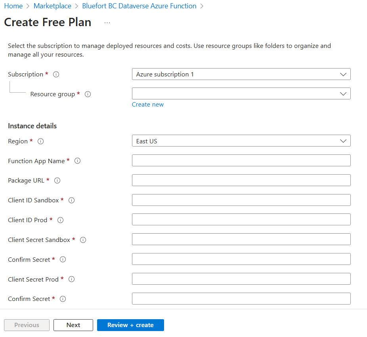367x337 pixels.
Task: Click the Next button
Action: coord(73,325)
